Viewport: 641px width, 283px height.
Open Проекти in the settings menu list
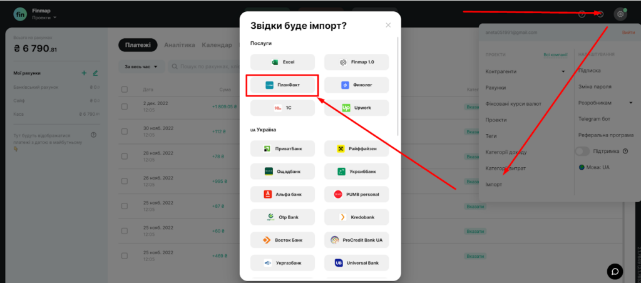pos(496,120)
